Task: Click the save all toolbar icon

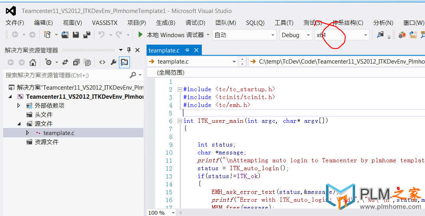Action: point(87,35)
